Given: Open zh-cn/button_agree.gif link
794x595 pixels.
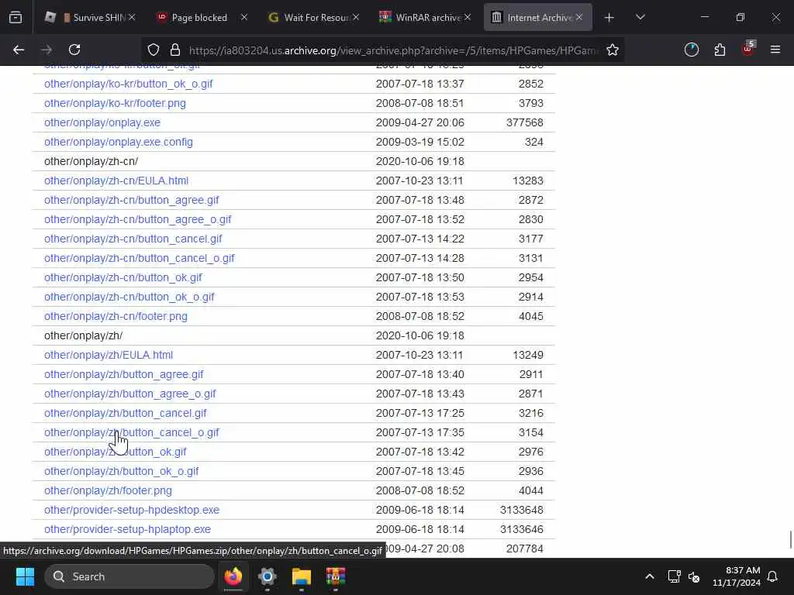Looking at the screenshot, I should [131, 200].
